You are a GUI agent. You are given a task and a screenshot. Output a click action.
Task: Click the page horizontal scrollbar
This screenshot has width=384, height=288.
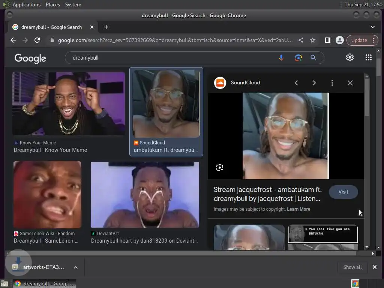pyautogui.click(x=183, y=253)
